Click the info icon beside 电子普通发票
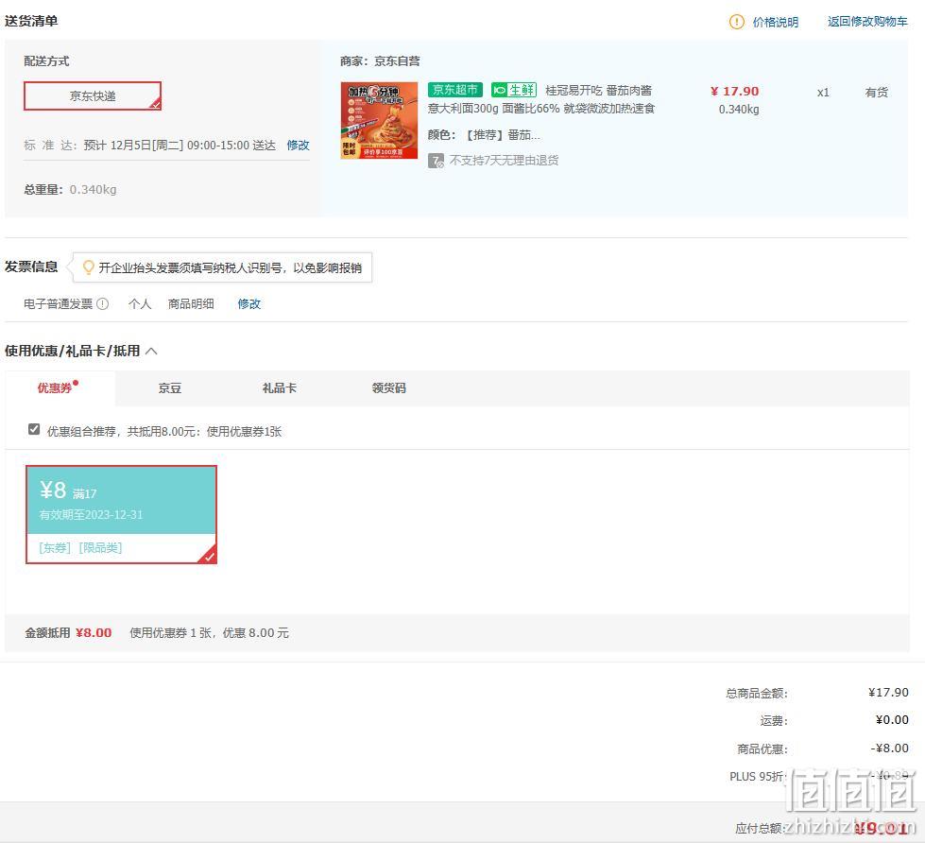925x843 pixels. pyautogui.click(x=103, y=303)
